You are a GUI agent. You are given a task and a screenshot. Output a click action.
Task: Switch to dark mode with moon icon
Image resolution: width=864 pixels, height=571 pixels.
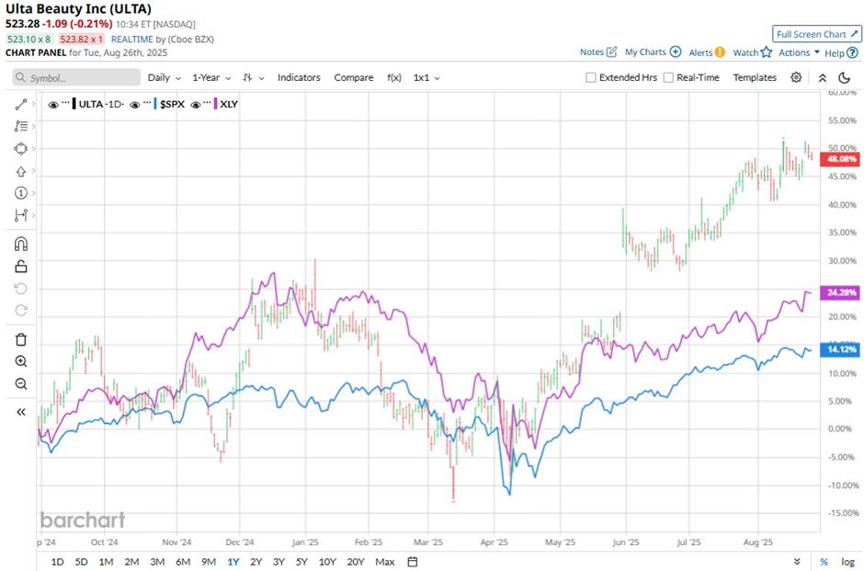[x=844, y=78]
